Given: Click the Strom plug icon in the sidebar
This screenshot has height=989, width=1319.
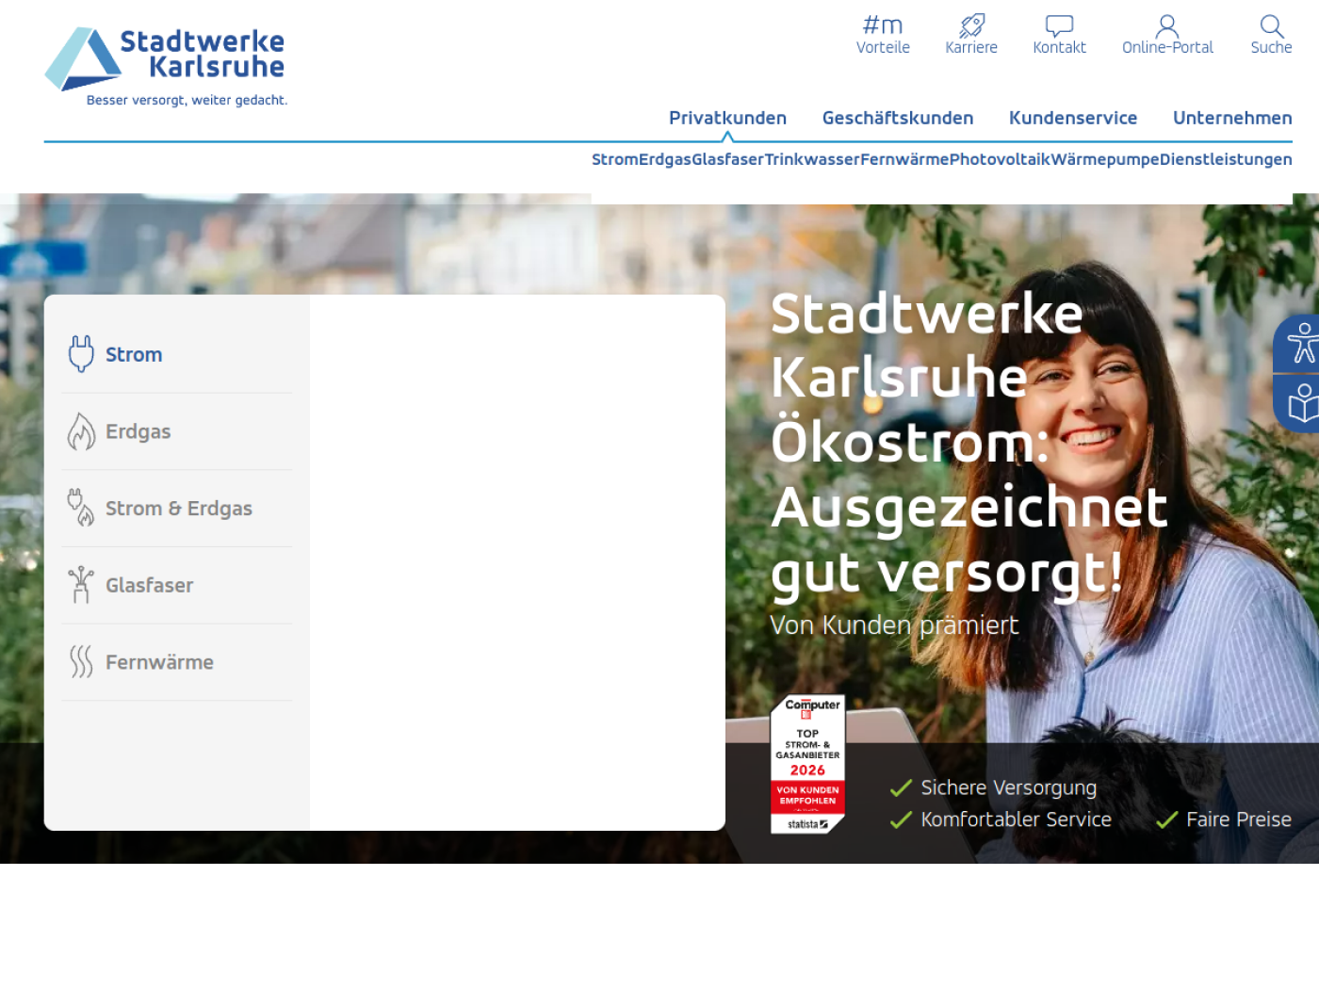Looking at the screenshot, I should pos(81,354).
